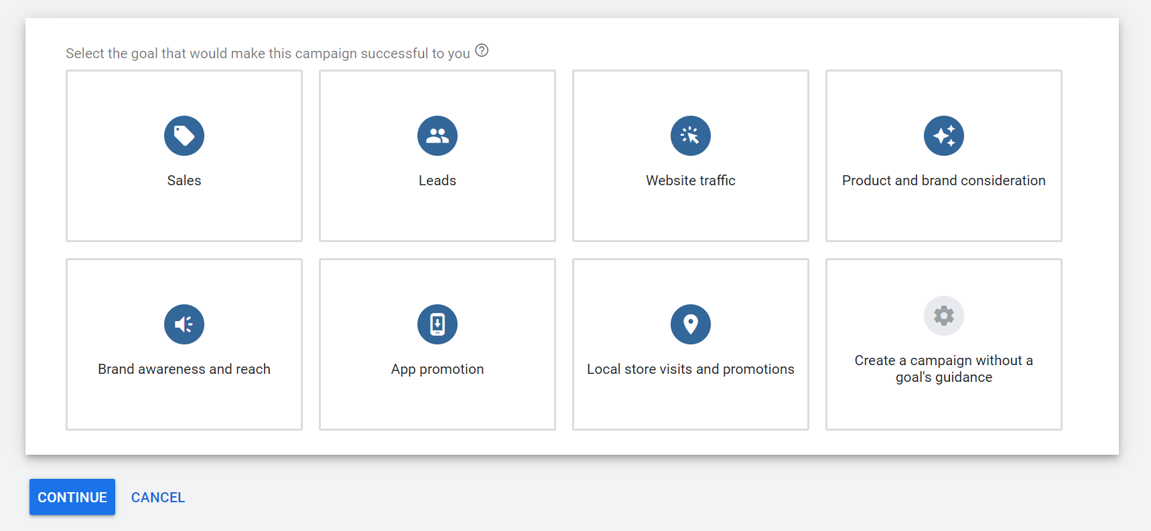Pick Local store visits and promotions text

pyautogui.click(x=691, y=369)
